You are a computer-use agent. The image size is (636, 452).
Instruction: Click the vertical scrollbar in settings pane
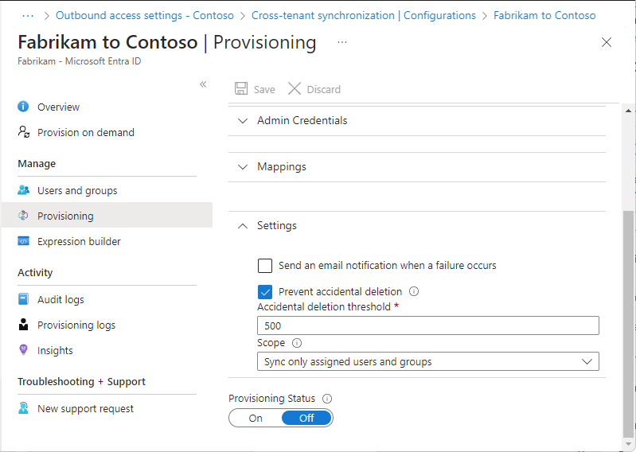coord(628,318)
